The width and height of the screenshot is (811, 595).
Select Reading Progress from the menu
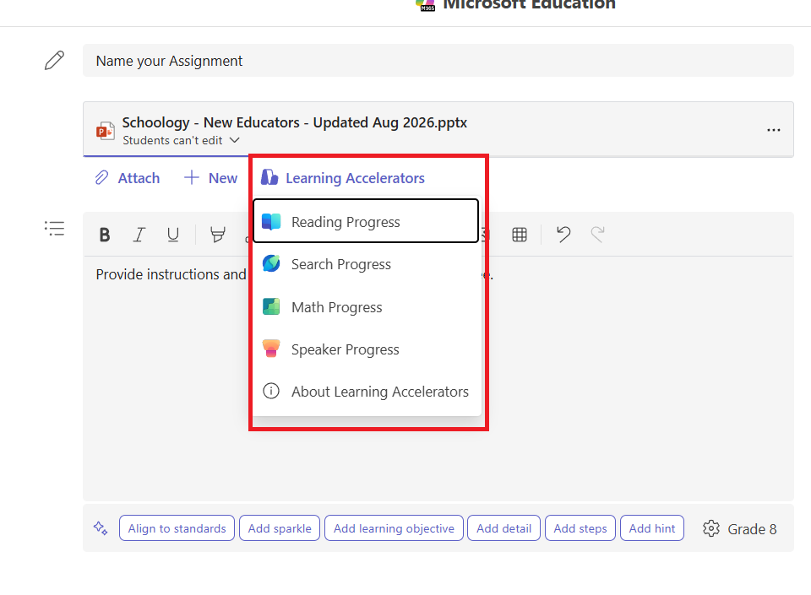click(366, 221)
